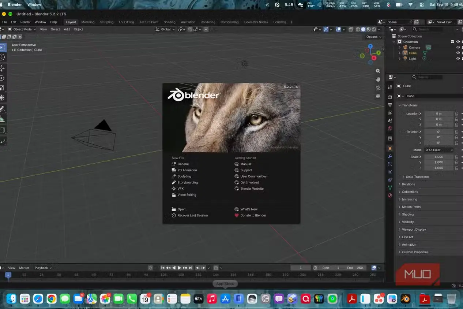Expand the Relations panel
The height and width of the screenshot is (309, 463).
(x=409, y=184)
